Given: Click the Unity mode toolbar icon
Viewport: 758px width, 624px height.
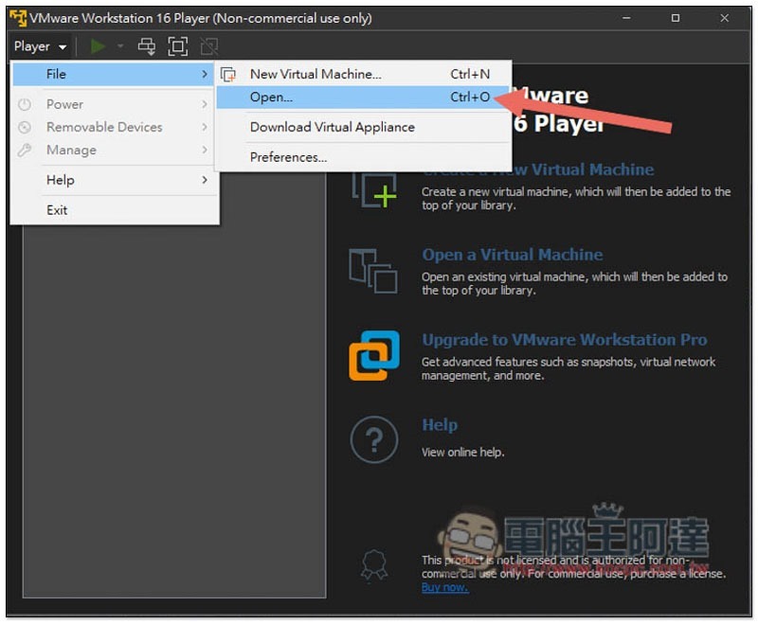Looking at the screenshot, I should tap(208, 46).
